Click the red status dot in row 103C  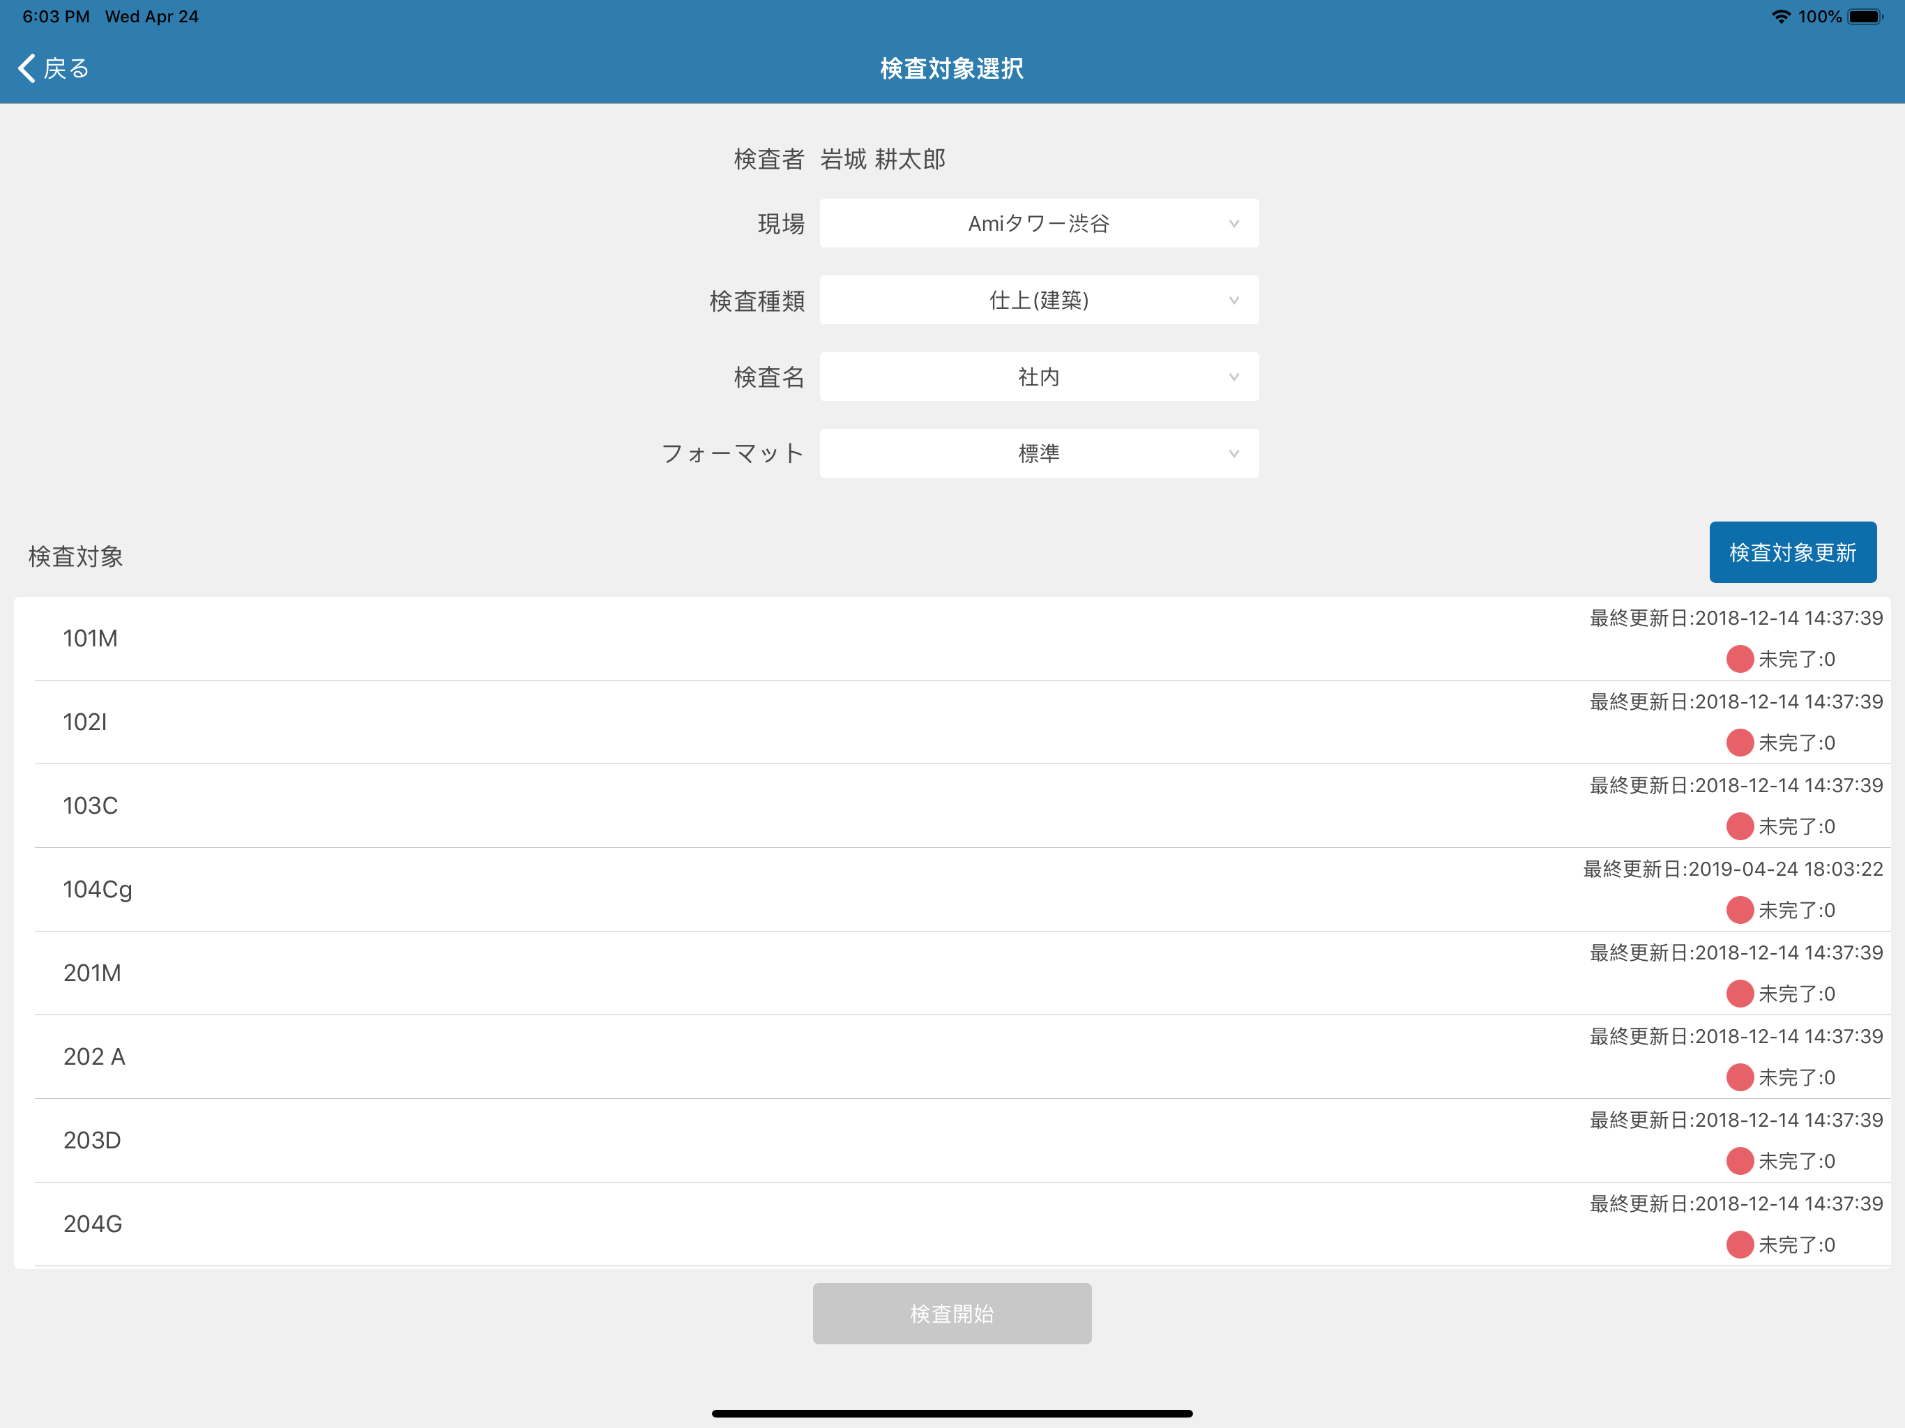click(x=1740, y=826)
